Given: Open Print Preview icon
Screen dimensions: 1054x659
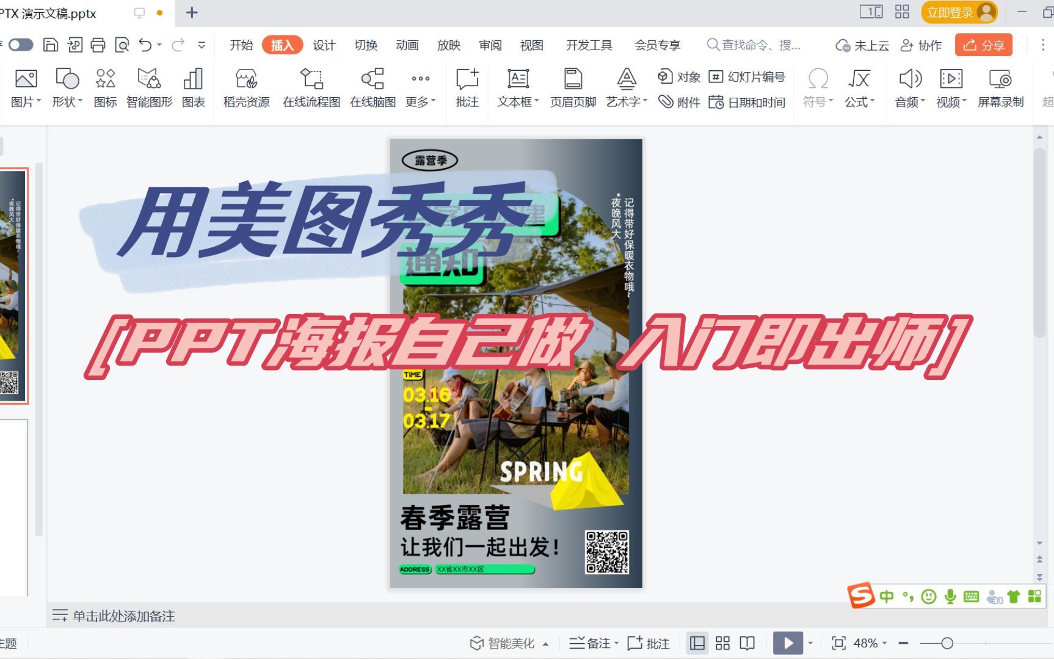Looking at the screenshot, I should [x=122, y=45].
